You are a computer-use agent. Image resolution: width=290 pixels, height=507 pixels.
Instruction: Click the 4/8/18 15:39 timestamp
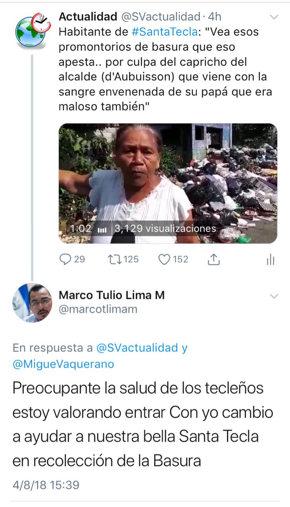(46, 485)
